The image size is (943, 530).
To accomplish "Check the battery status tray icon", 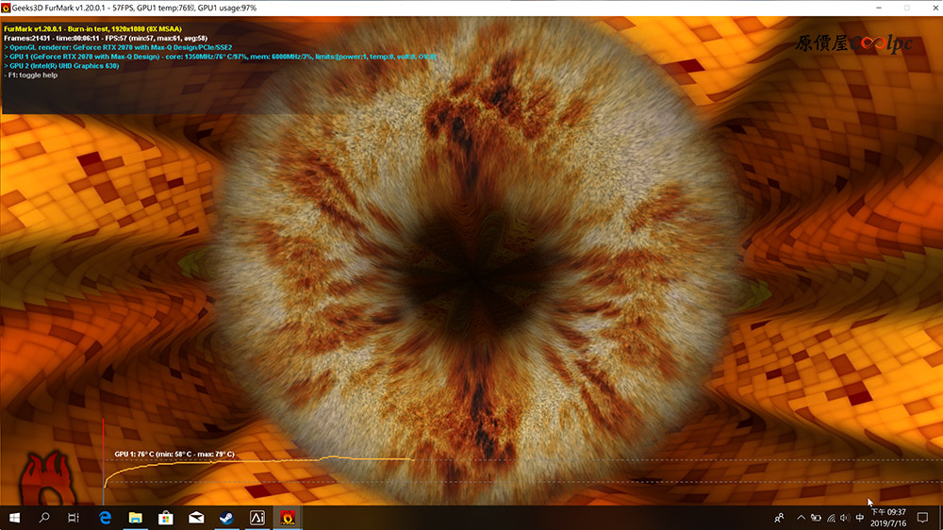I will (816, 518).
